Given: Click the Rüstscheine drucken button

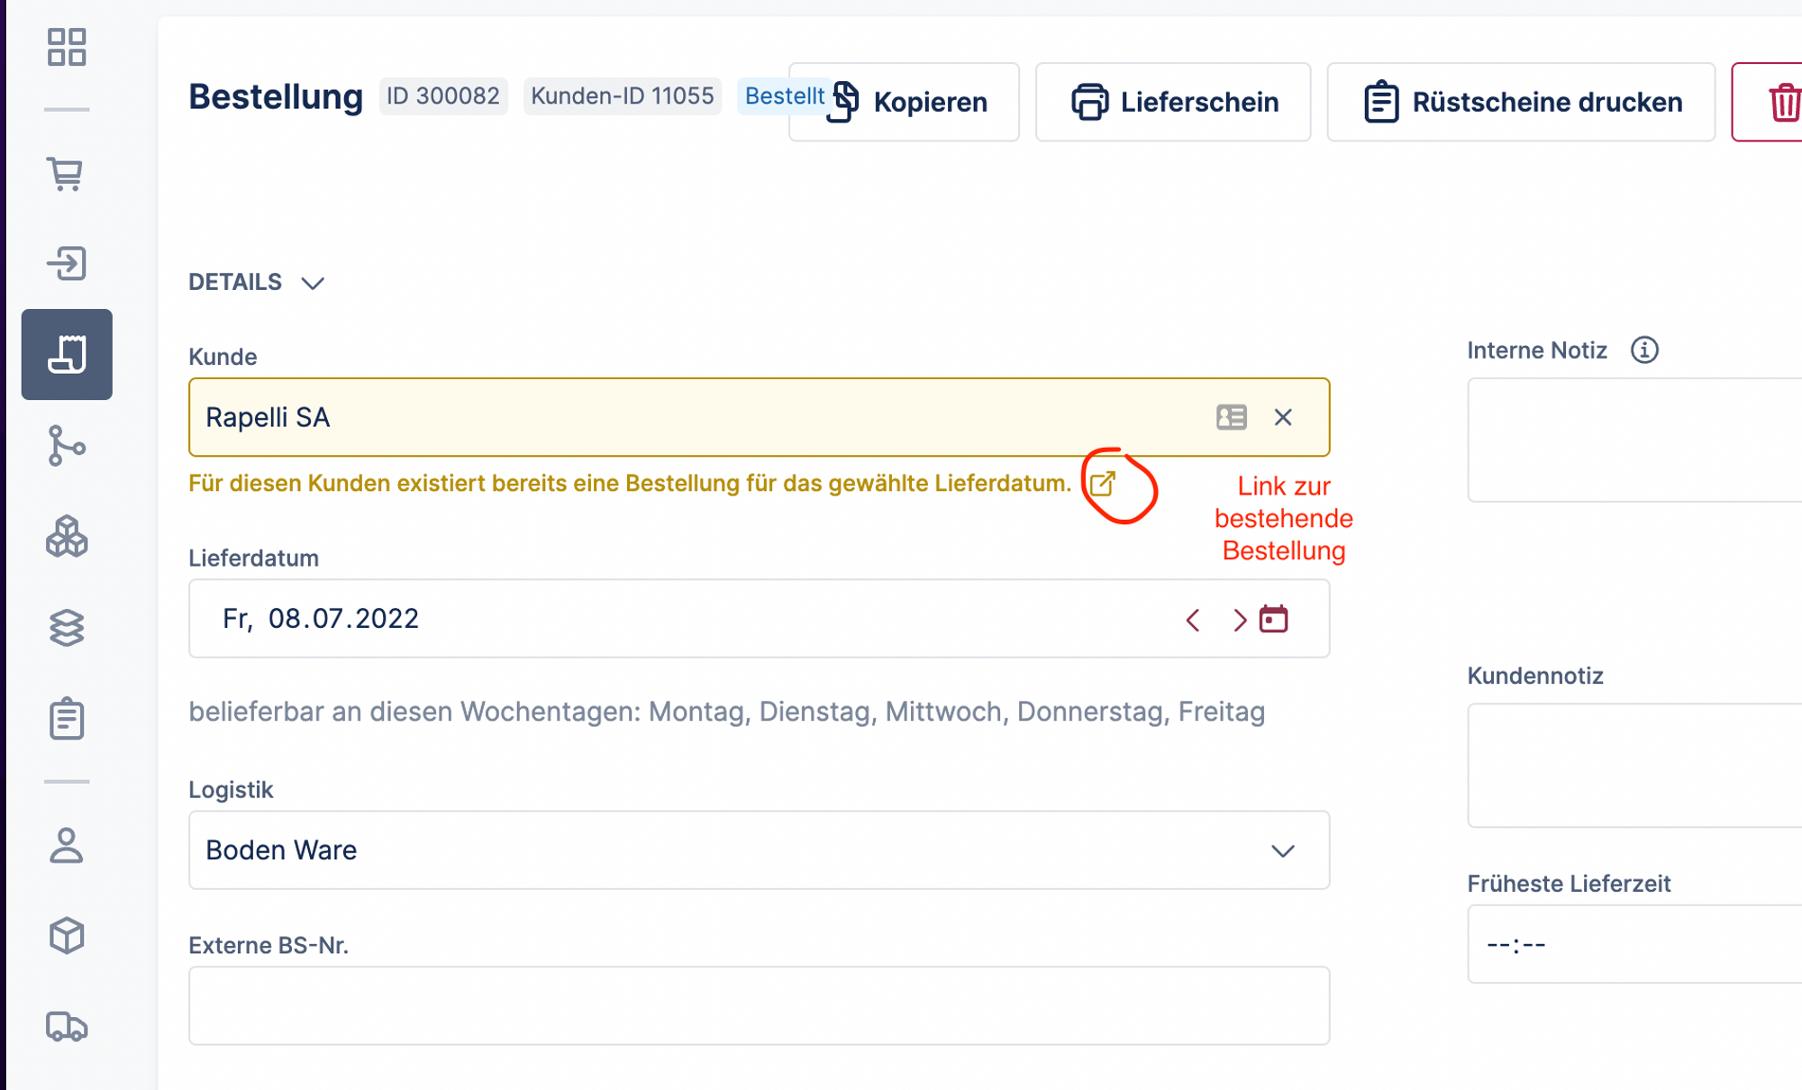Looking at the screenshot, I should pos(1521,102).
